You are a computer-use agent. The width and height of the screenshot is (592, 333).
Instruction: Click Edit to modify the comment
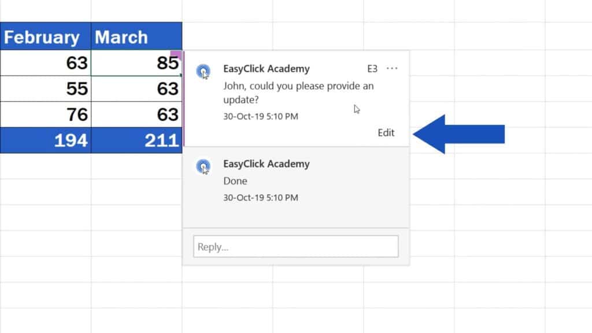tap(386, 132)
